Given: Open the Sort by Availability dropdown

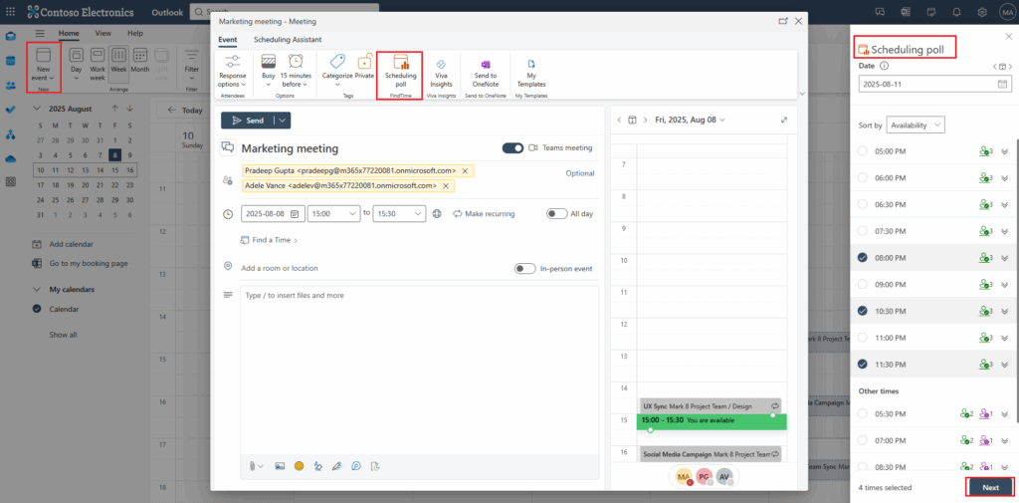Looking at the screenshot, I should click(915, 125).
